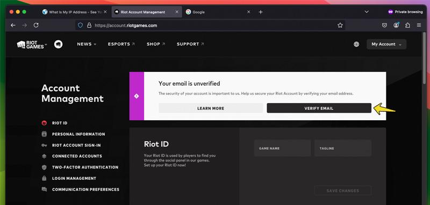Click the Firefox account avatar icon

396,25
